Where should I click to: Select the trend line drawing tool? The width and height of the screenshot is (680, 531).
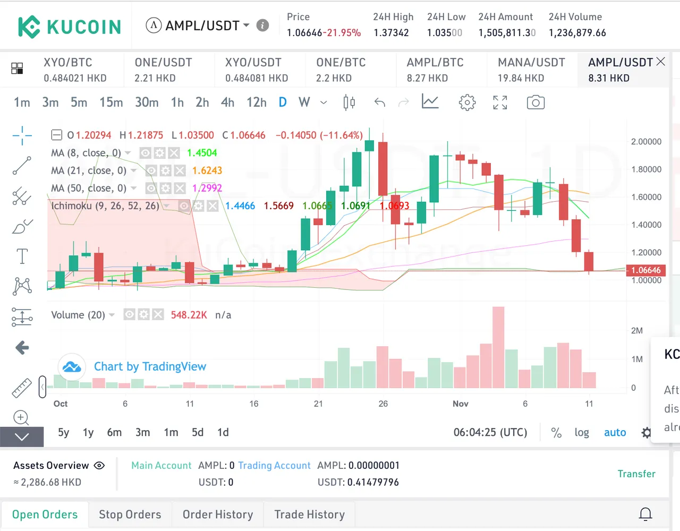point(22,166)
